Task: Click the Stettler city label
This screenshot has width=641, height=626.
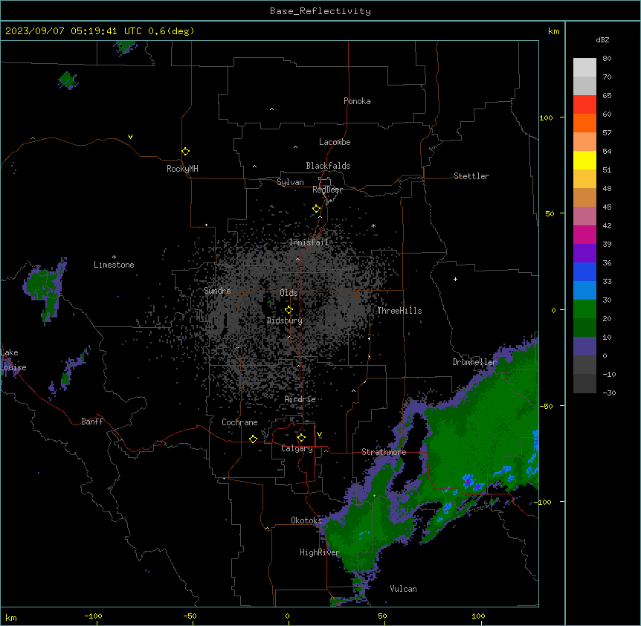Action: click(x=471, y=176)
